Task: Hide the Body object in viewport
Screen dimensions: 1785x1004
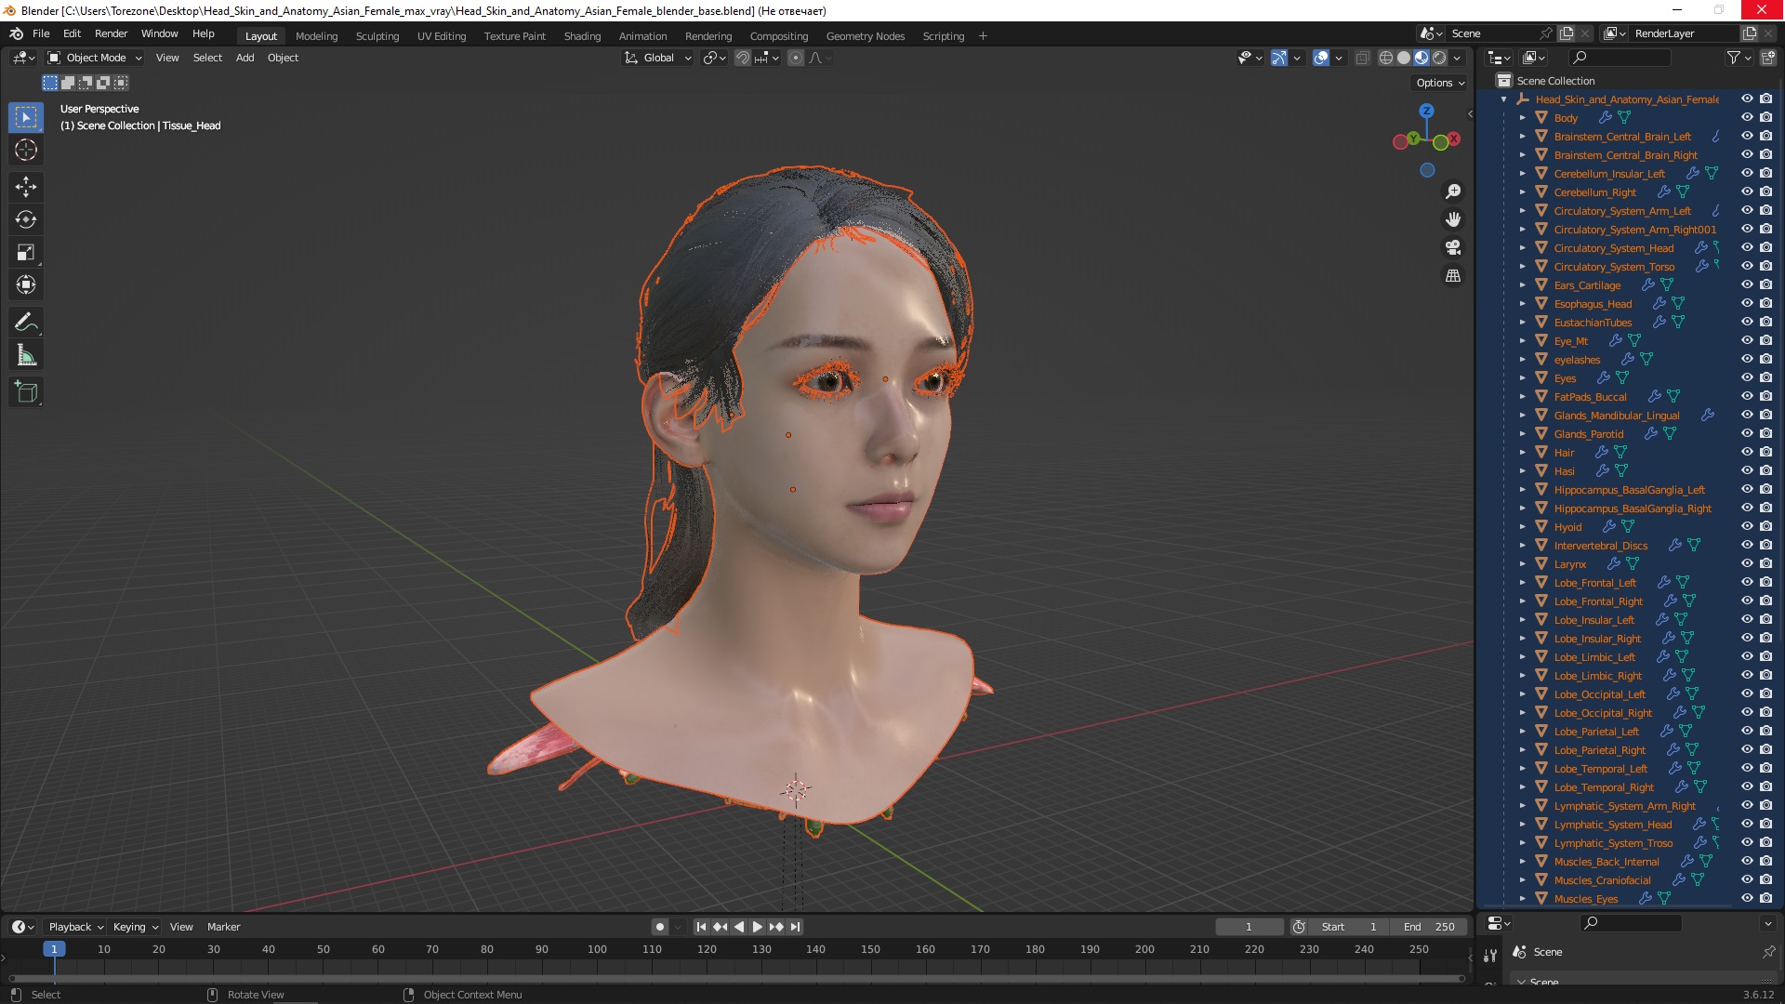Action: 1747,117
